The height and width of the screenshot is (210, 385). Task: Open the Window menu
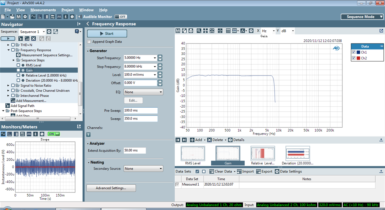(x=86, y=10)
